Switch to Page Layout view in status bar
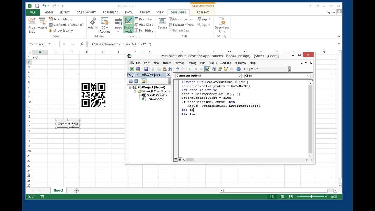Screen dimensions: 375x211 [282, 197]
